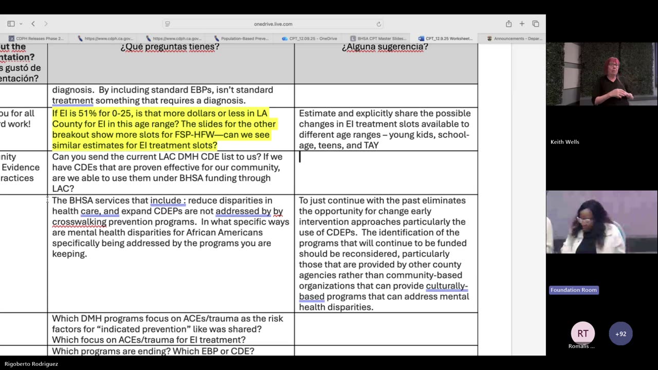
Task: Show the tab overview icon
Action: click(x=536, y=24)
